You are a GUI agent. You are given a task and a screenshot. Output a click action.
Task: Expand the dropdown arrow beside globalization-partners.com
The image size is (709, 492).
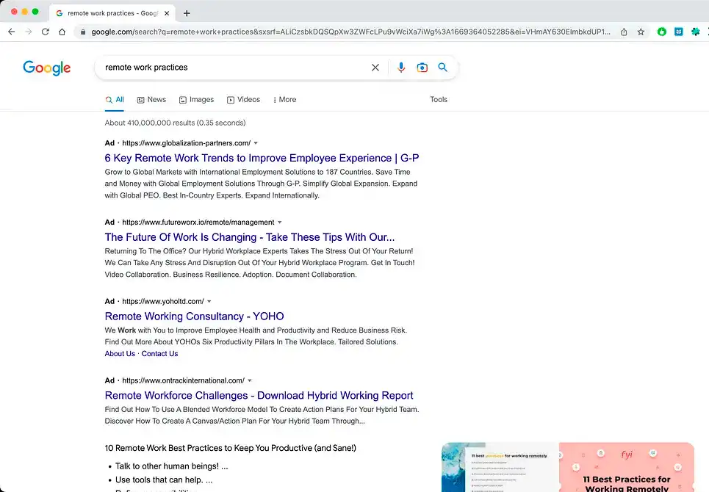(256, 143)
